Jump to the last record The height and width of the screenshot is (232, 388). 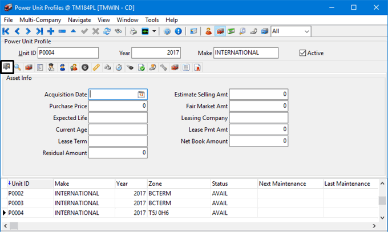point(39,31)
